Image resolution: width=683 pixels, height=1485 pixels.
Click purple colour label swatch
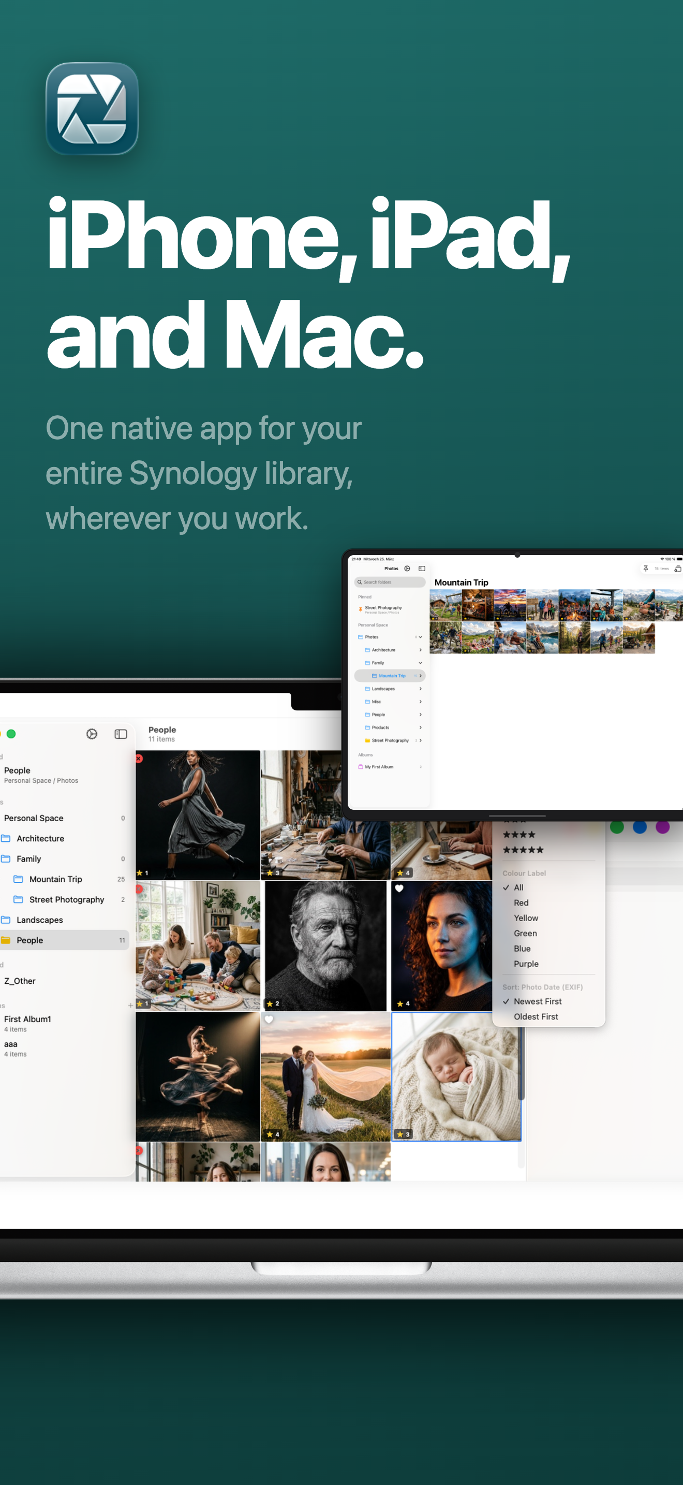click(x=663, y=827)
